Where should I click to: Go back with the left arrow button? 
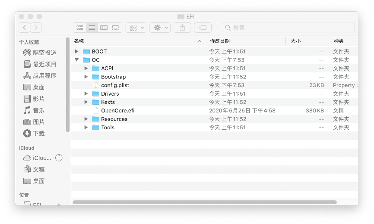[24, 28]
